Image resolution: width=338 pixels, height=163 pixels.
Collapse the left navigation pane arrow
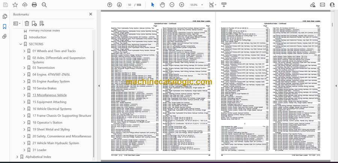tap(99, 86)
